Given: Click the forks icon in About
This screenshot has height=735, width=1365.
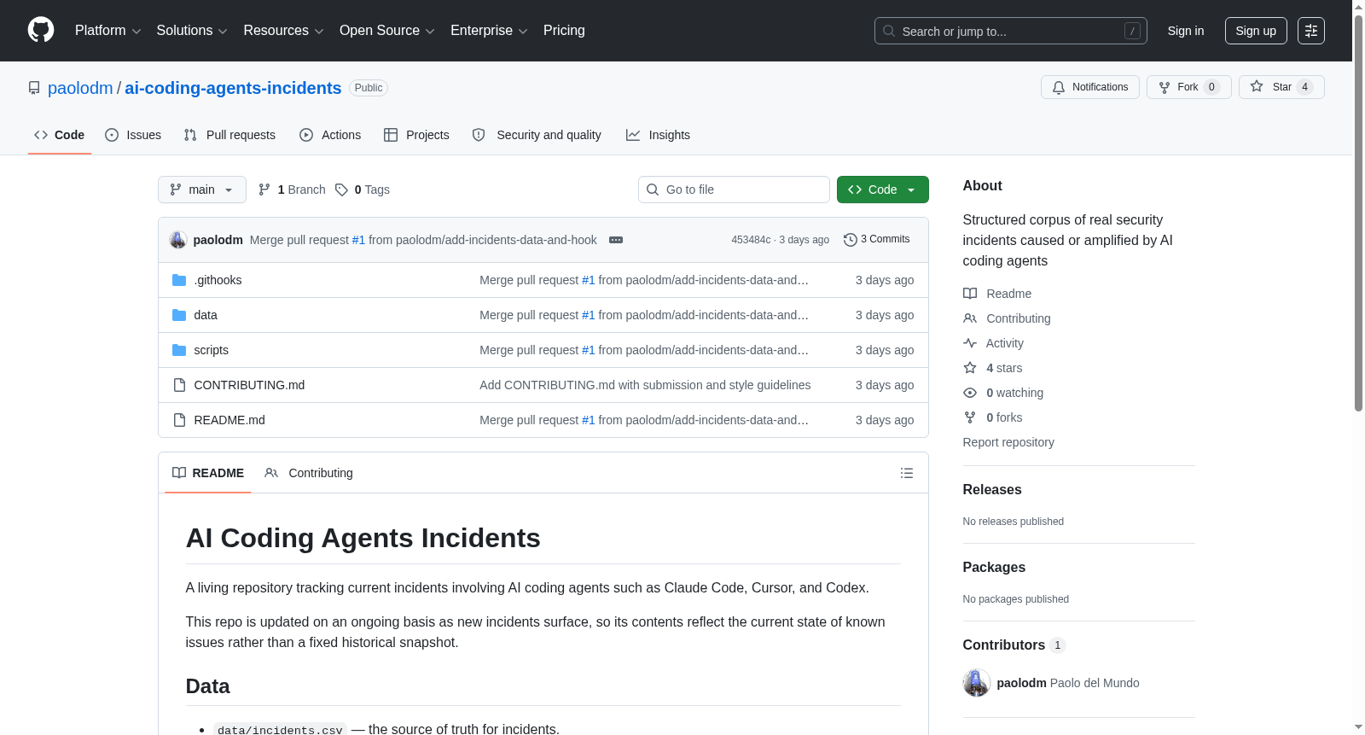Looking at the screenshot, I should coord(970,417).
